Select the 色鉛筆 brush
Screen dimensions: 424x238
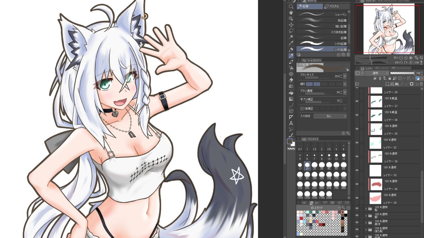(322, 20)
